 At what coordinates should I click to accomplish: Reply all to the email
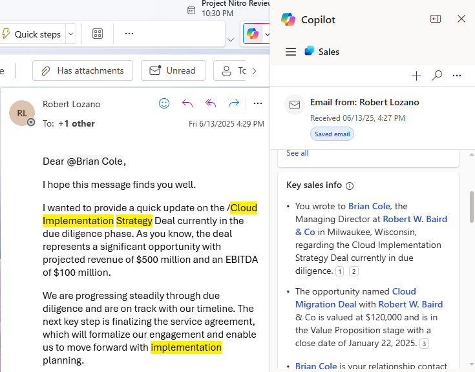coord(211,103)
